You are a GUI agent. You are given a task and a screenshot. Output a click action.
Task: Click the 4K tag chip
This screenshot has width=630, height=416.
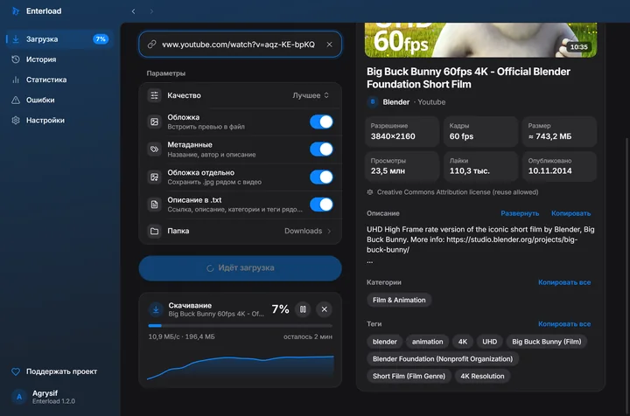[x=463, y=342]
